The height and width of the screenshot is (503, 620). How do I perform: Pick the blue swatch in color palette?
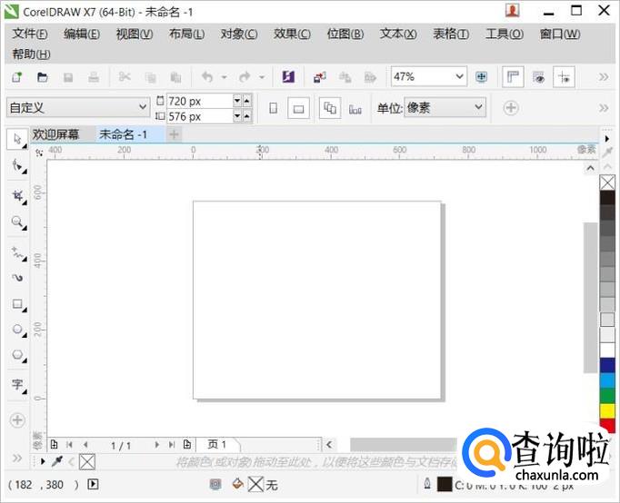coord(607,364)
